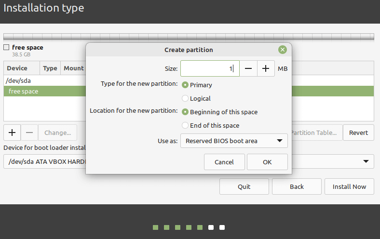Confirm partition with OK button
The height and width of the screenshot is (239, 380).
click(x=267, y=162)
